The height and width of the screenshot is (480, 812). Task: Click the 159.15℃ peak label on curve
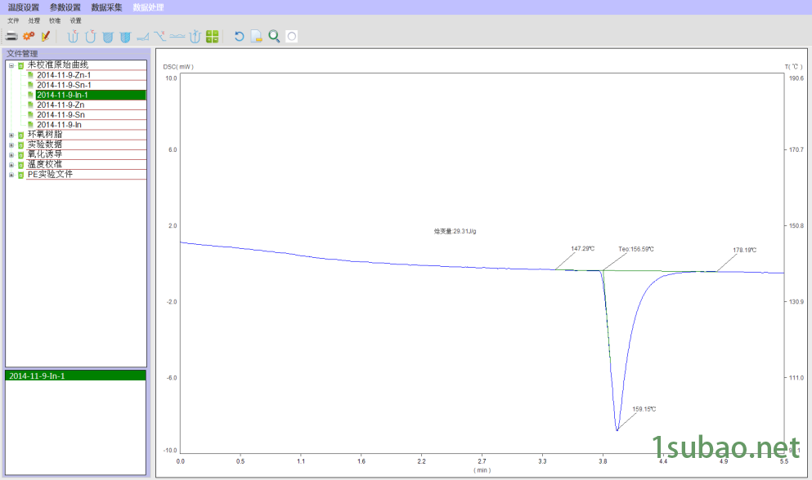click(x=644, y=409)
